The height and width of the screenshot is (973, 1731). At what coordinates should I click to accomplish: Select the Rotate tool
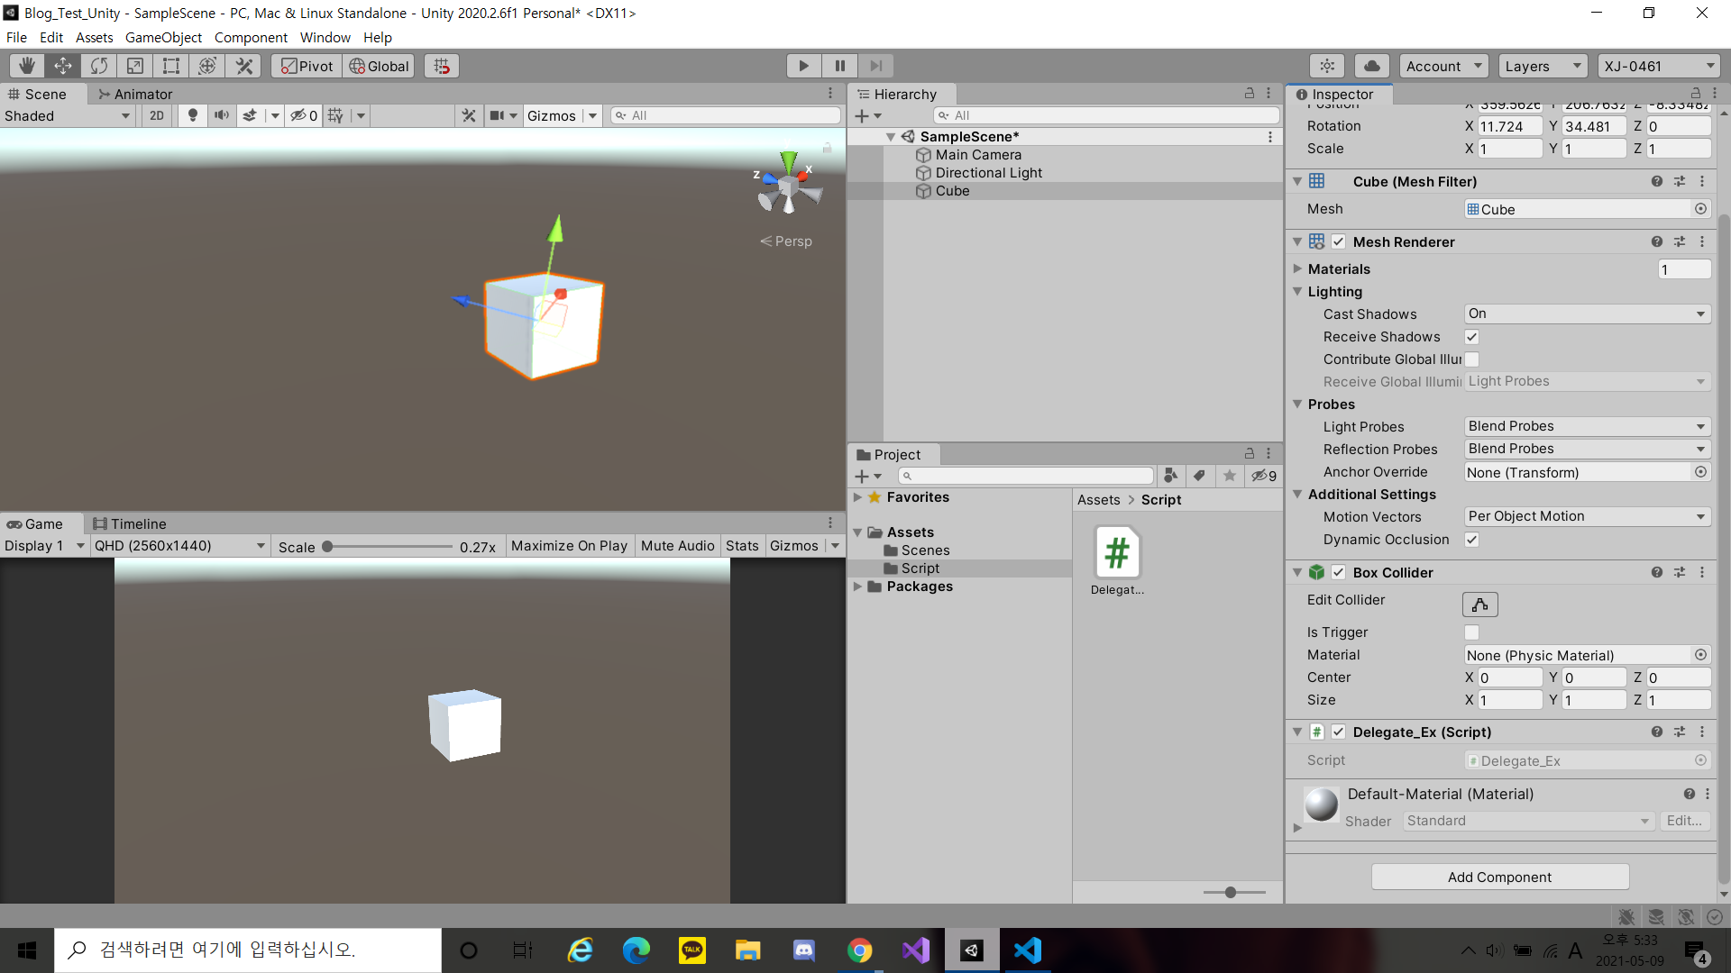98,65
